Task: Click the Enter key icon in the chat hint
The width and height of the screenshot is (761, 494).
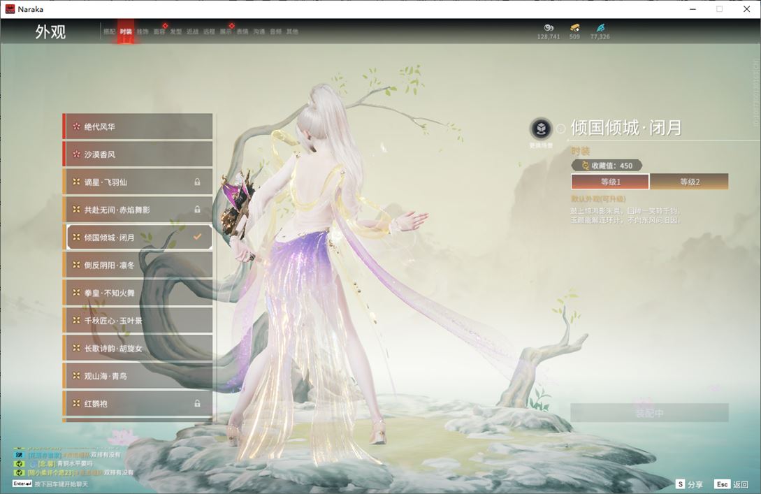Action: 22,484
